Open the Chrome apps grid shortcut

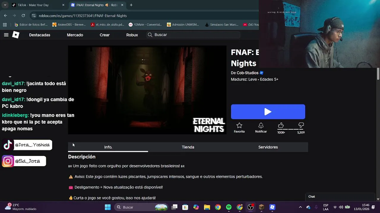[5, 25]
